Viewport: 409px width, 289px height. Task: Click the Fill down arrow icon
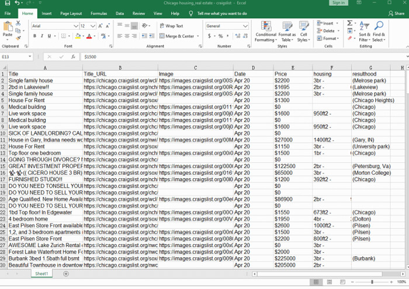pos(350,31)
